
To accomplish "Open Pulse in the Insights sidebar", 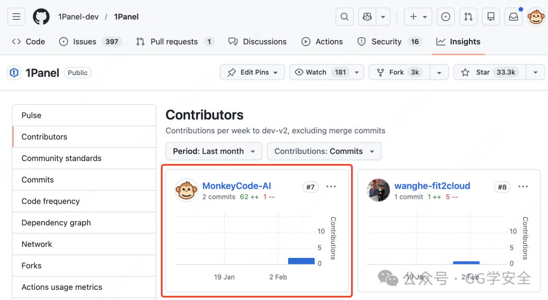I will point(84,115).
